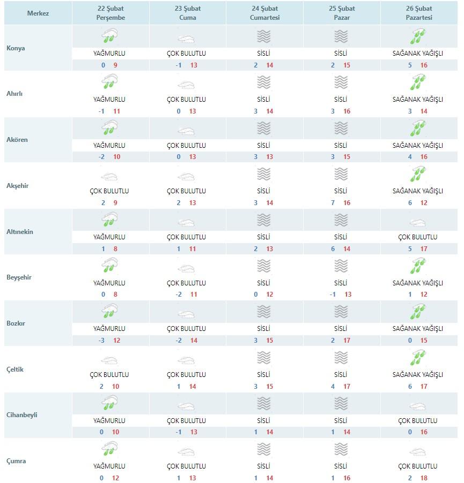This screenshot has height=483, width=464.
Task: Click Altınekin's cloudy icon for 26 Şubat
Action: 418,222
